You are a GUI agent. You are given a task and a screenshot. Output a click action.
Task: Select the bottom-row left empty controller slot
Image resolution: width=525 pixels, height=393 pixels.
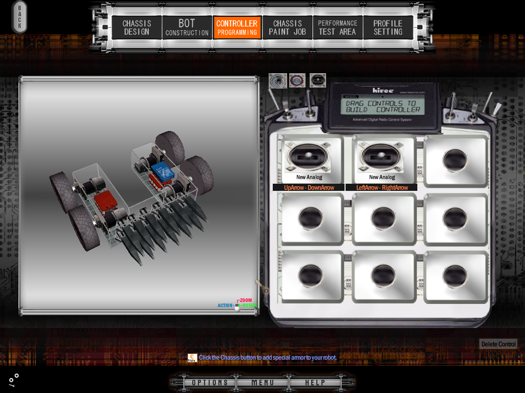point(311,276)
